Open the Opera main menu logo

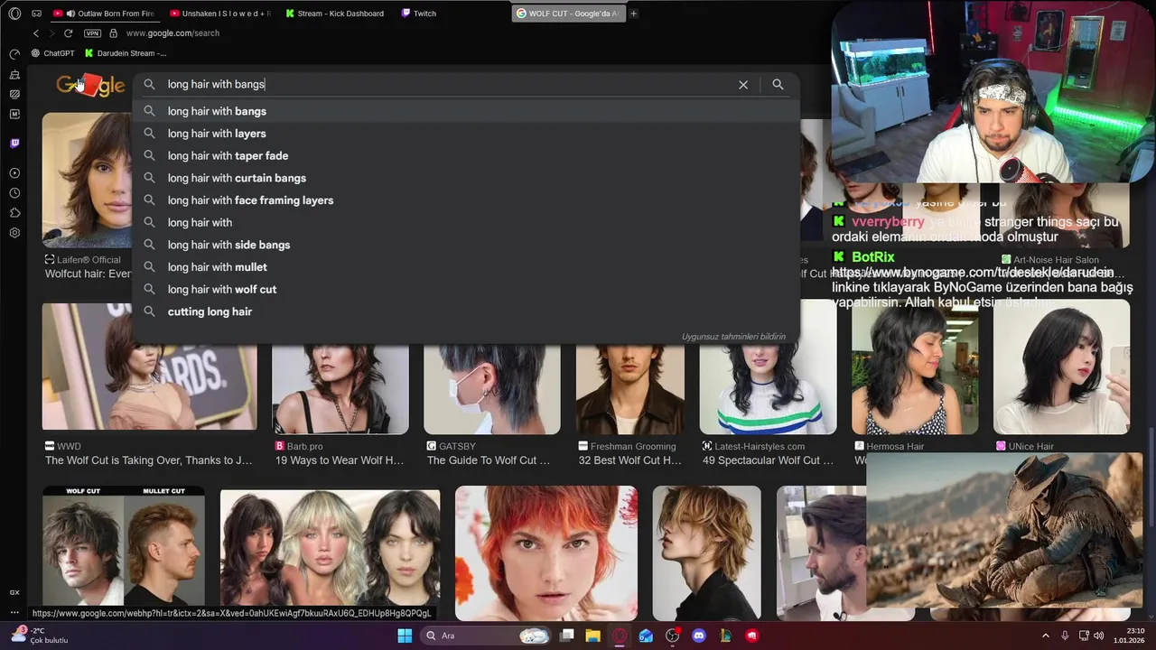14,14
